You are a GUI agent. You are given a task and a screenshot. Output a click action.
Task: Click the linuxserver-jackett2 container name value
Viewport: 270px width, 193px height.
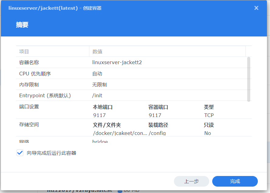pyautogui.click(x=117, y=63)
